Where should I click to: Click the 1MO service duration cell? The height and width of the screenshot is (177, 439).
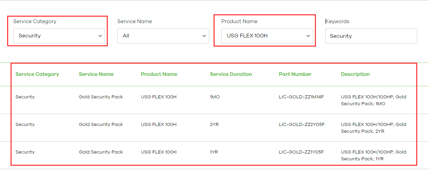(x=215, y=97)
